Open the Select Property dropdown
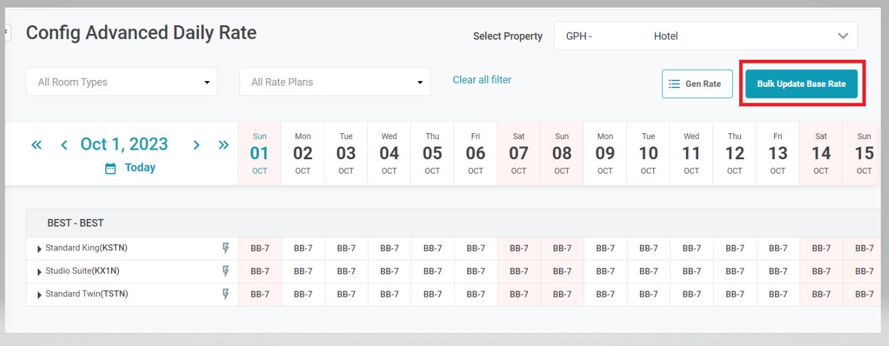Screen dimensions: 889x346 pos(705,36)
